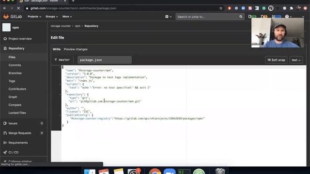Open Compare in the sidebar
310x174 pixels.
coord(15,105)
